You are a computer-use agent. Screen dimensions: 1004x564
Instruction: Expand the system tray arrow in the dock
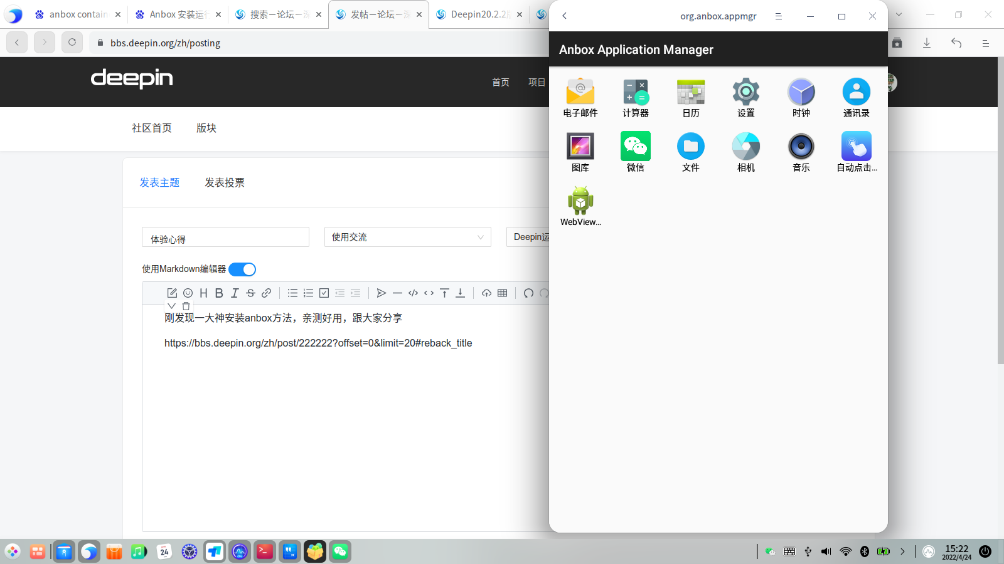[x=902, y=551]
